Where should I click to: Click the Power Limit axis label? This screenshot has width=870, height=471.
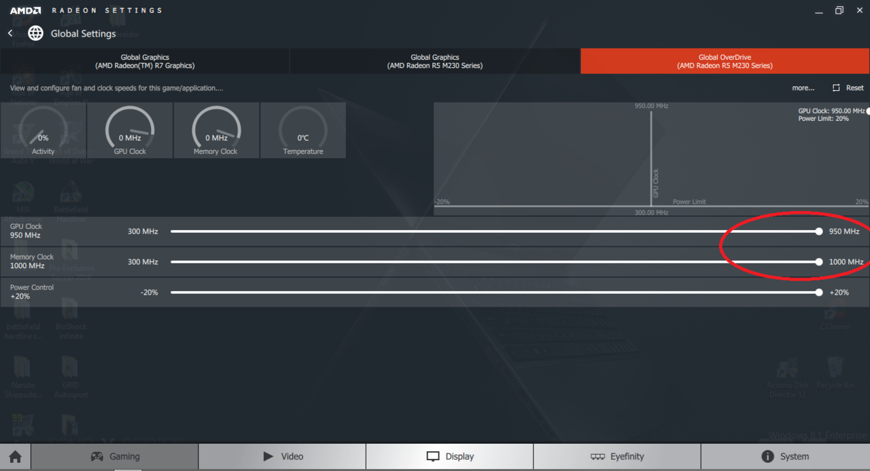[689, 202]
